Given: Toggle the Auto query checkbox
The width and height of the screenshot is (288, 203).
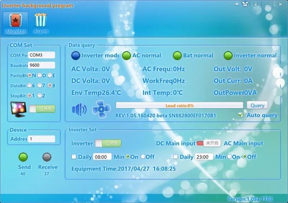Looking at the screenshot, I should pyautogui.click(x=240, y=115).
